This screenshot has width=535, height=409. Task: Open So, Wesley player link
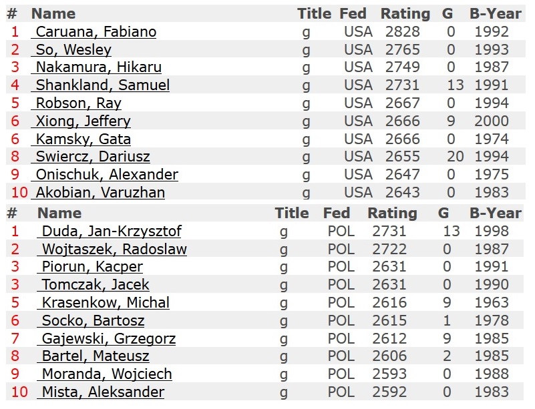click(x=71, y=50)
